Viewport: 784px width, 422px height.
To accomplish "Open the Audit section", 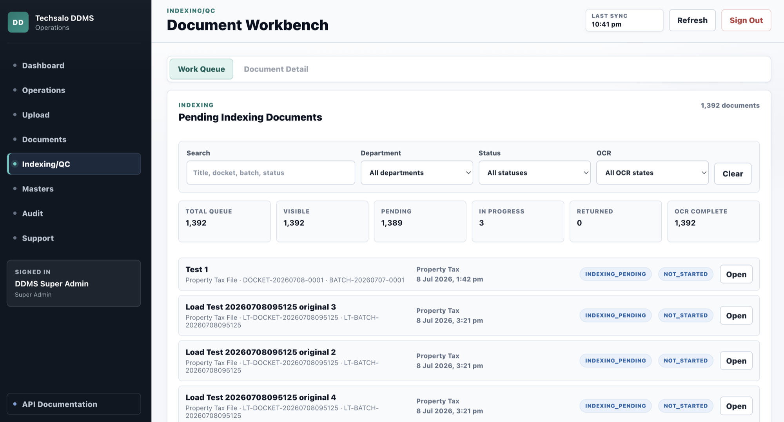I will pyautogui.click(x=74, y=213).
